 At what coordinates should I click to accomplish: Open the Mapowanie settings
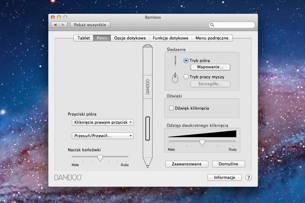coord(210,67)
